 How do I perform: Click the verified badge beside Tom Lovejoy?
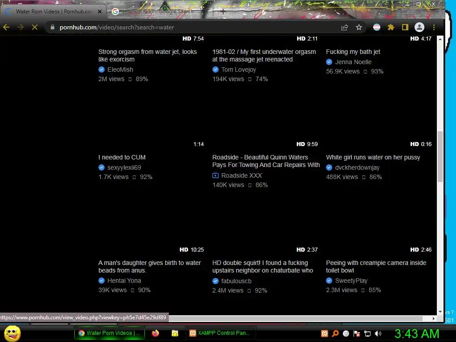coord(216,69)
